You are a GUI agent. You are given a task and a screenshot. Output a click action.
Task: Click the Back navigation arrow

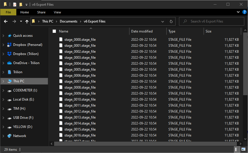point(6,21)
